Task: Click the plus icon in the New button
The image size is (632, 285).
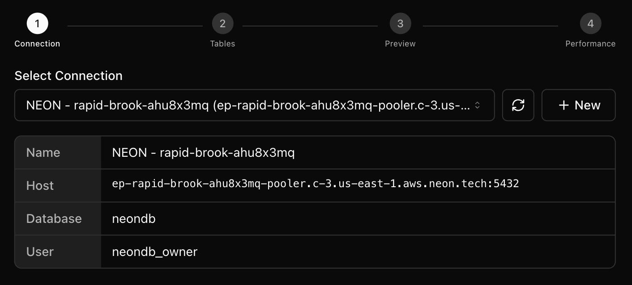Action: pos(563,105)
